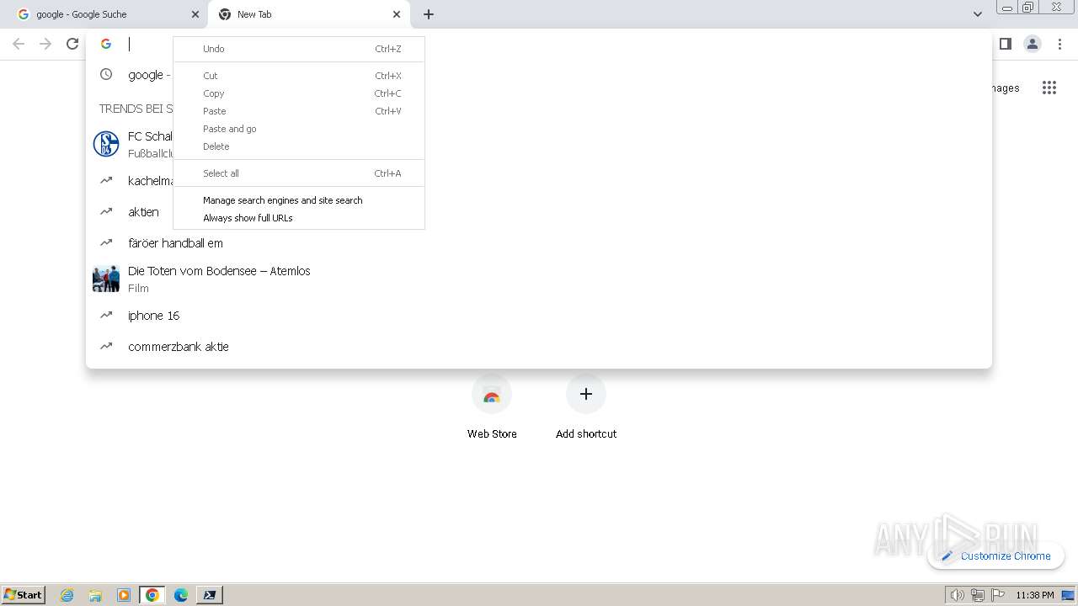The image size is (1078, 606).
Task: Close the New Tab tab
Action: pos(397,14)
